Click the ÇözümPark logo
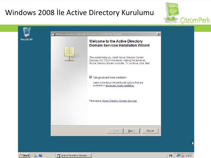 point(187,13)
